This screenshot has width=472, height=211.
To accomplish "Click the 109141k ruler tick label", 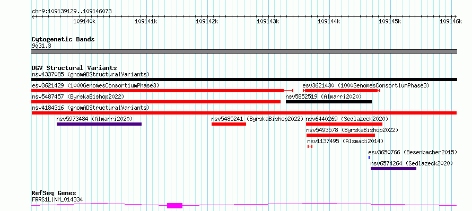I will tap(146, 21).
